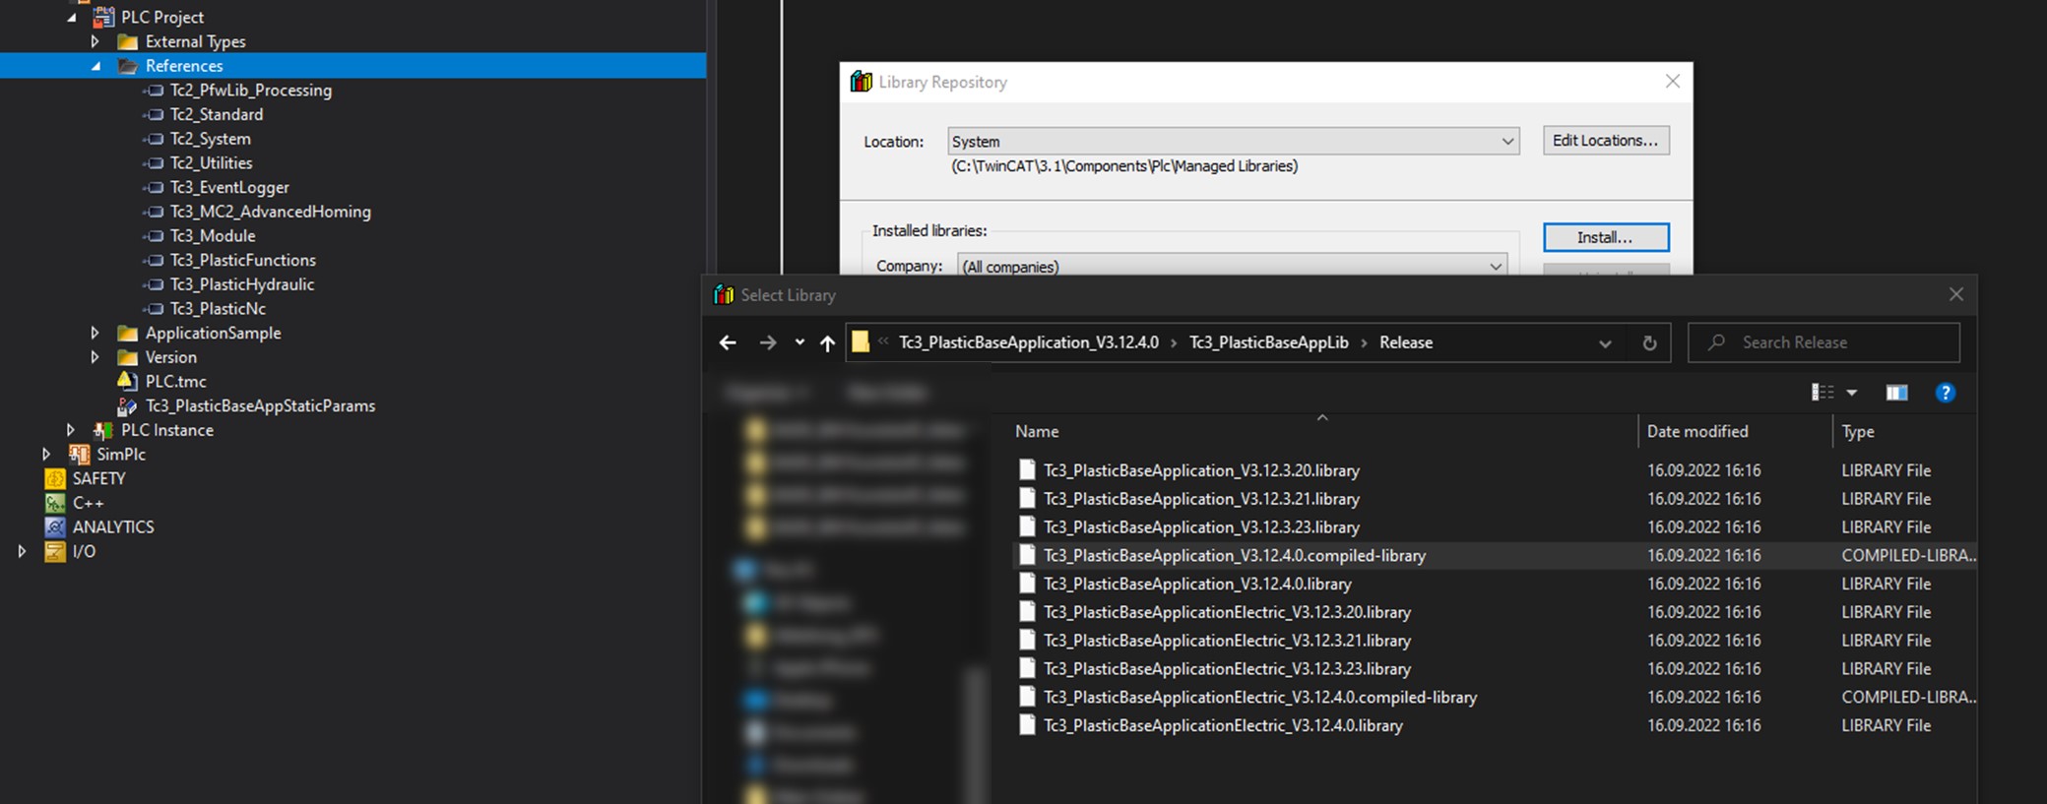Image resolution: width=2047 pixels, height=804 pixels.
Task: Select Tc3_PlasticBaseApplicationElectric_V3.12.4.0.compiled-library file
Action: [x=1260, y=697]
